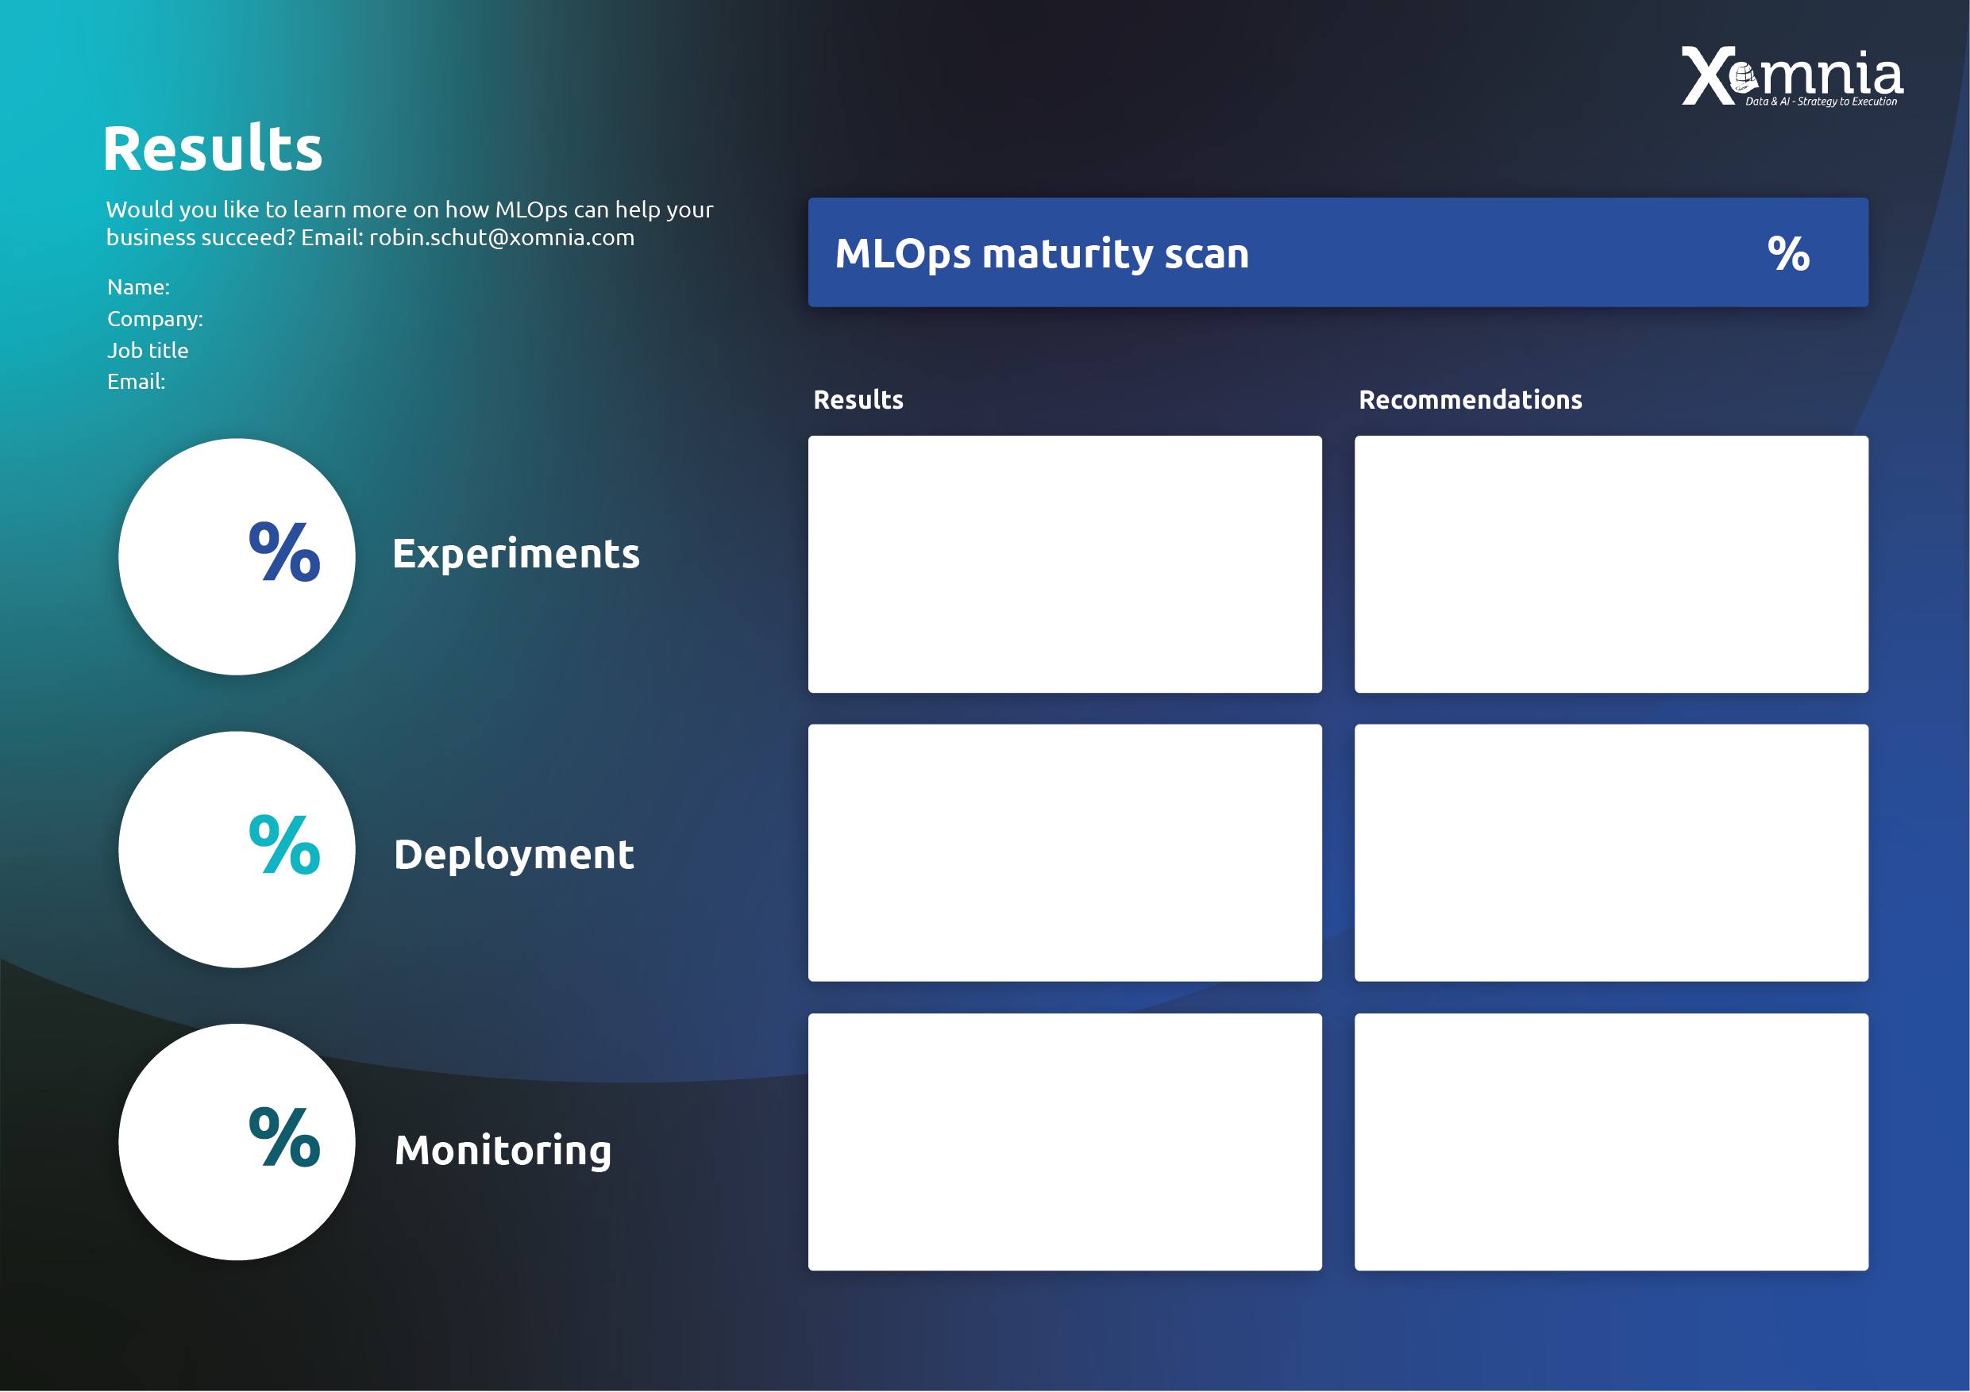
Task: Click the large Results page title
Action: tap(212, 148)
